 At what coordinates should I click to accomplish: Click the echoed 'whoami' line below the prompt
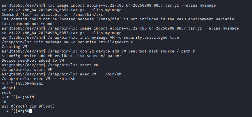click(9, 88)
